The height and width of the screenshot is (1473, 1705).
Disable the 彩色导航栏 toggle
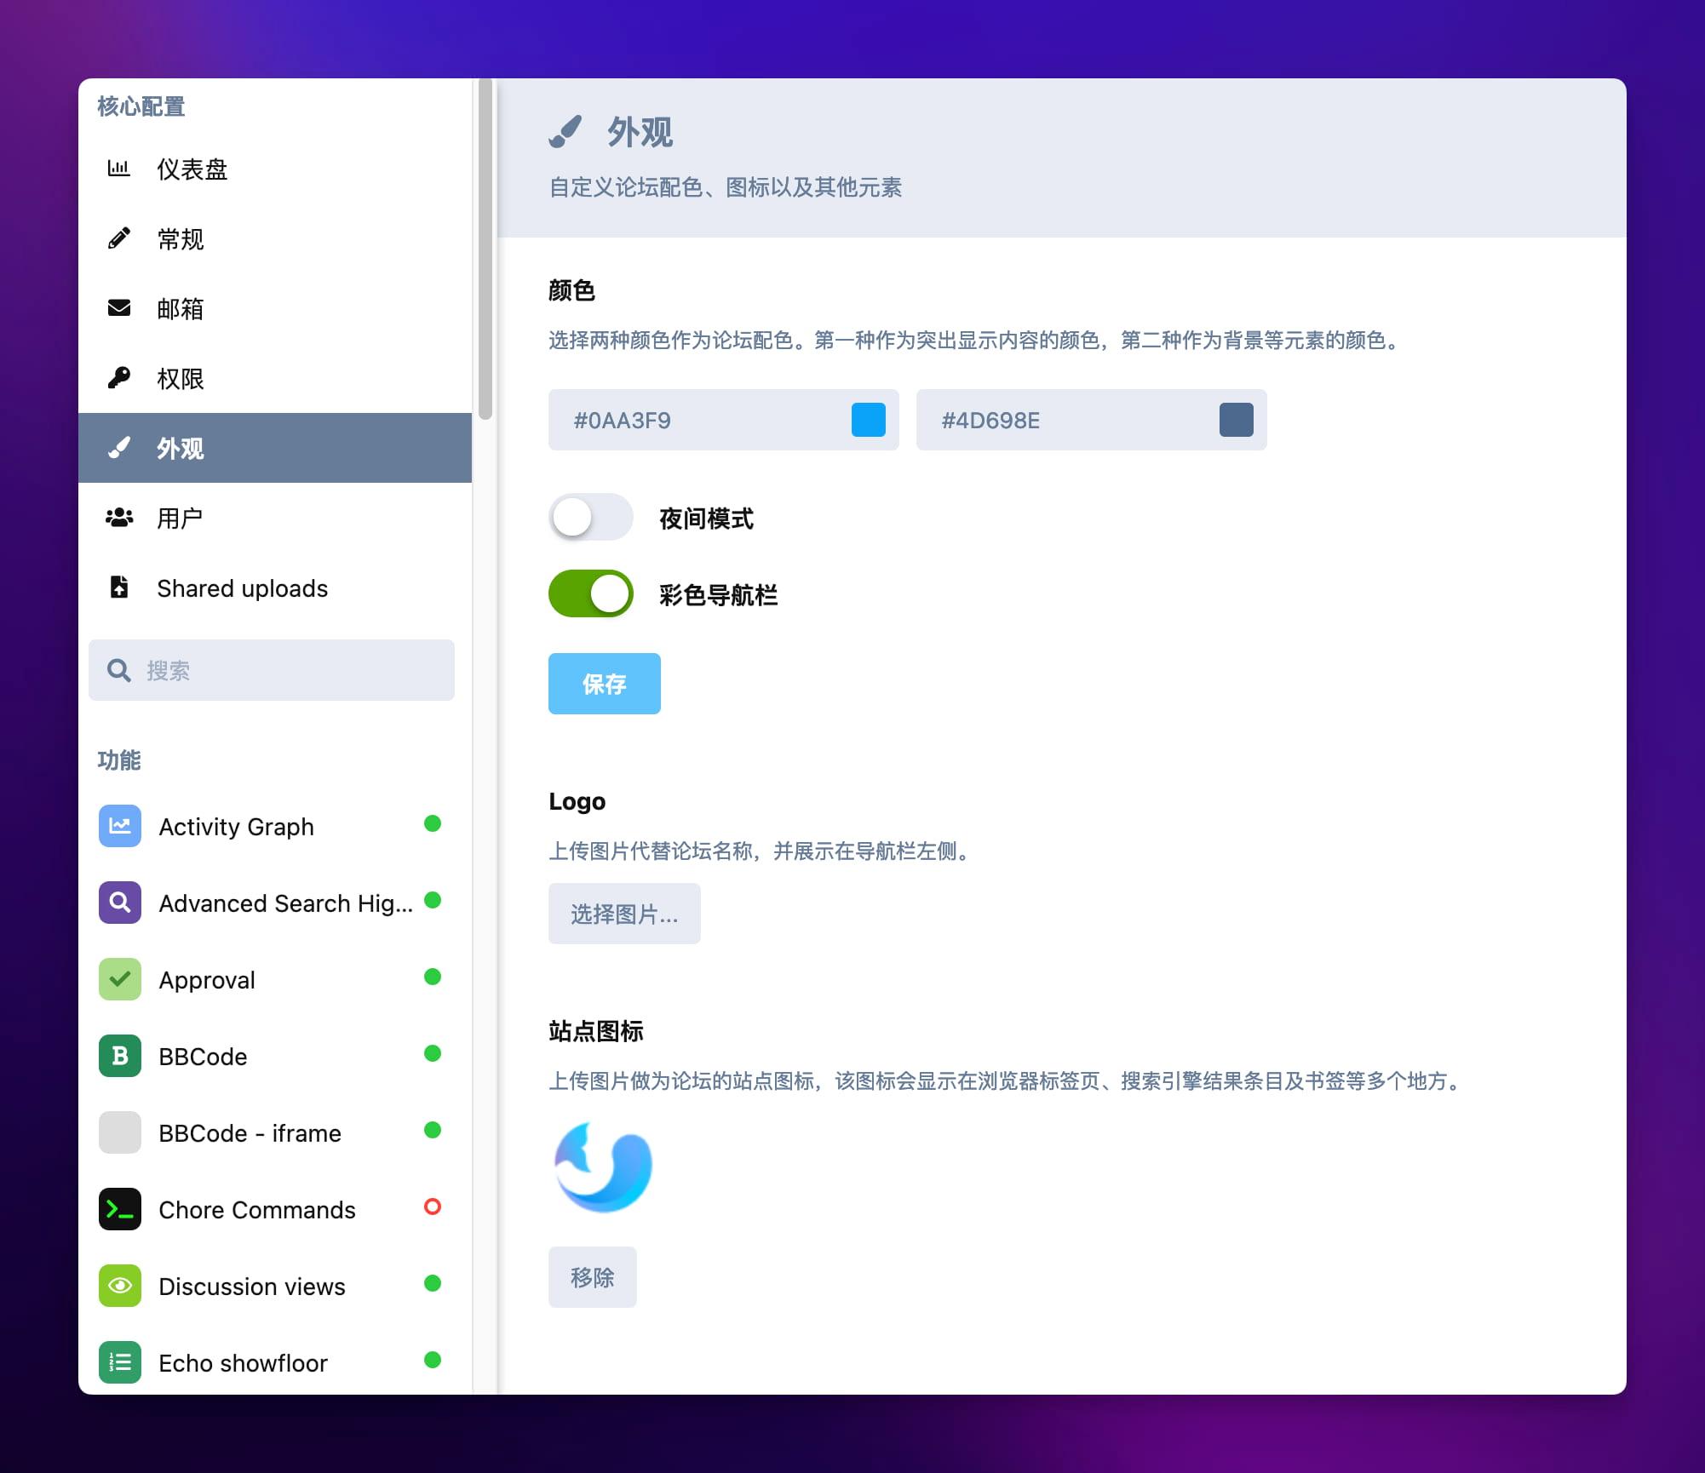590,593
